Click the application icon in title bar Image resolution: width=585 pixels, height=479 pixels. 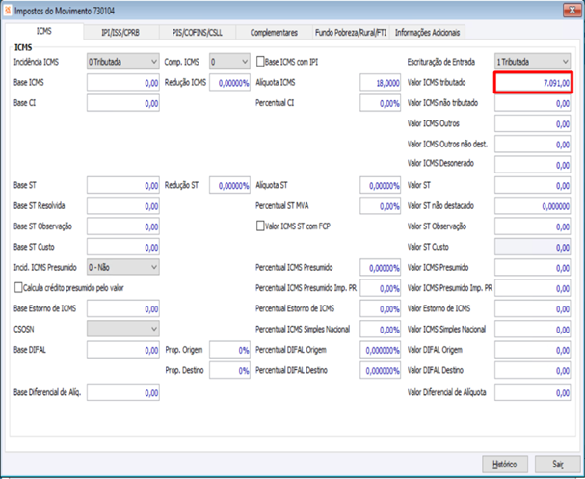7,11
